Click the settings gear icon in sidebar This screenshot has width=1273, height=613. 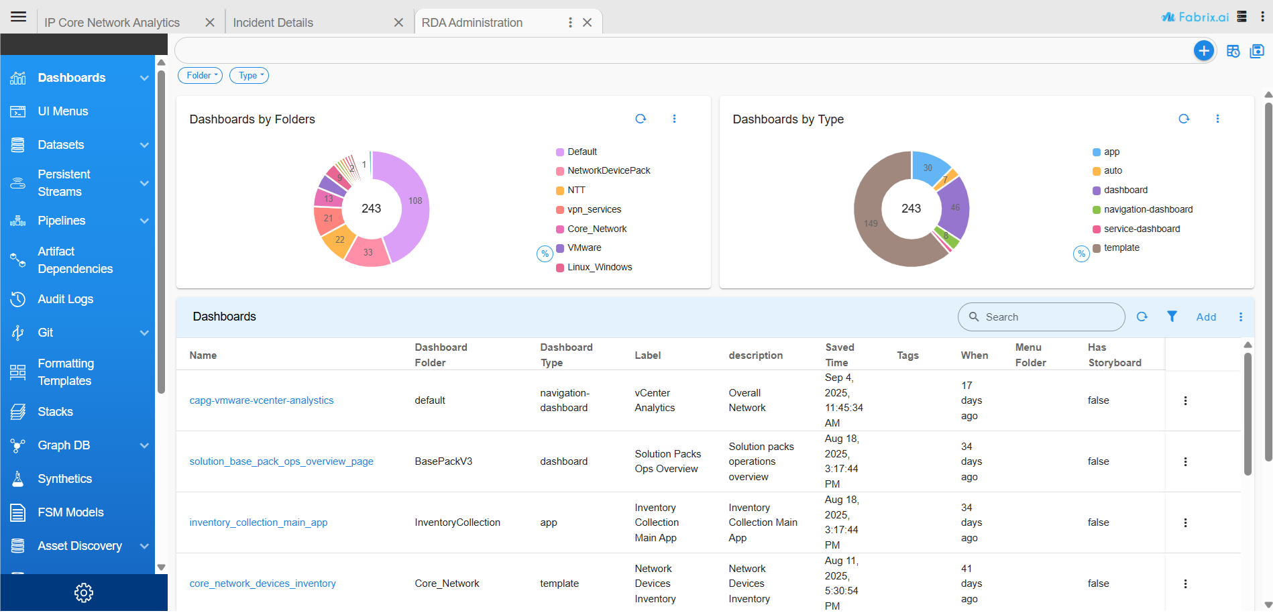(x=84, y=593)
